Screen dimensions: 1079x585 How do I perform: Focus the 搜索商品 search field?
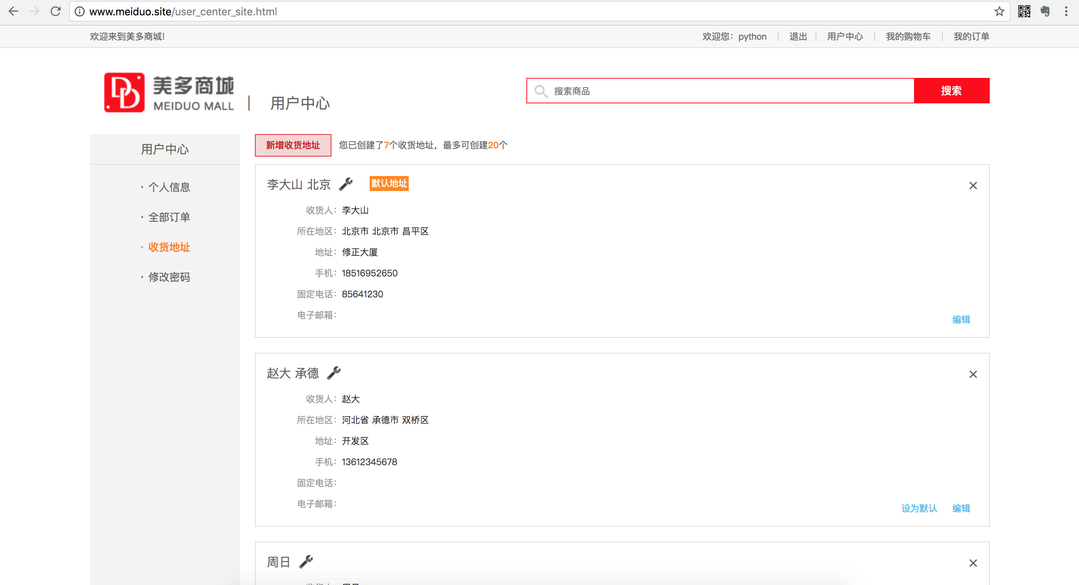(729, 91)
